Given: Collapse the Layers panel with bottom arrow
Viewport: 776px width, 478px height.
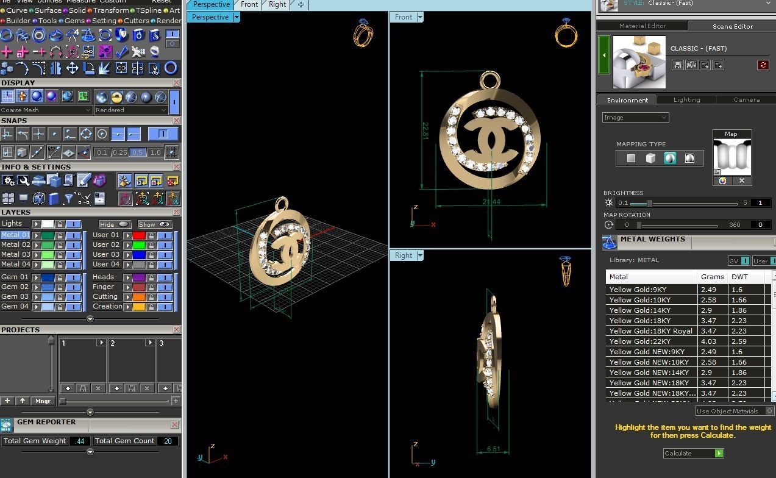Looking at the screenshot, I should (x=90, y=319).
